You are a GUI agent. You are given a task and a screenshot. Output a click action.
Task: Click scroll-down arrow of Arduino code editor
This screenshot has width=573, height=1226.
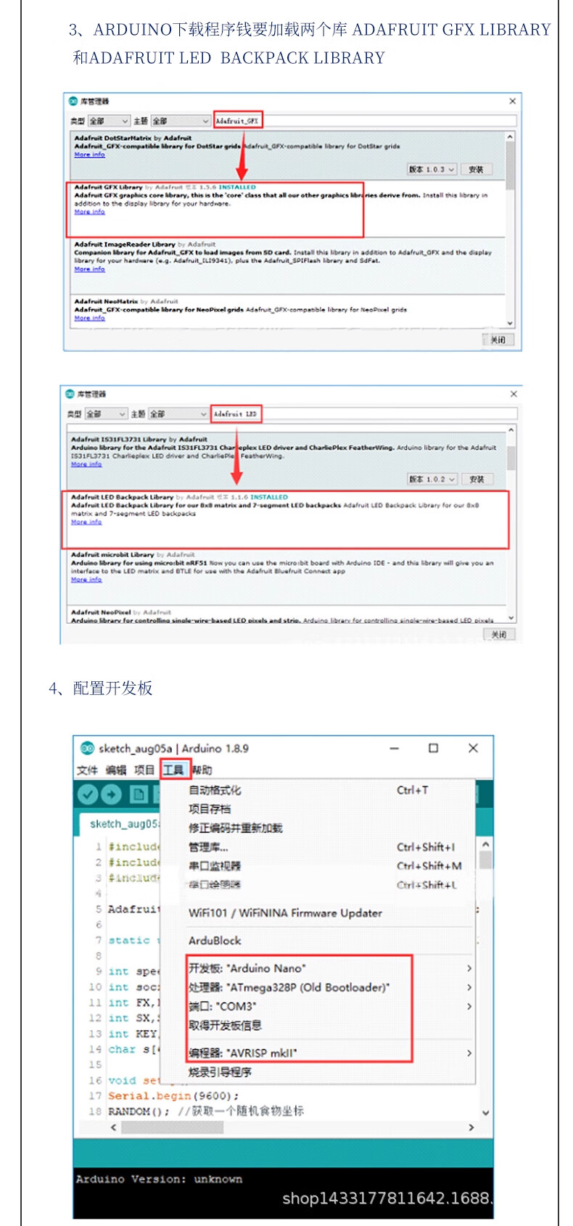coord(485,1113)
